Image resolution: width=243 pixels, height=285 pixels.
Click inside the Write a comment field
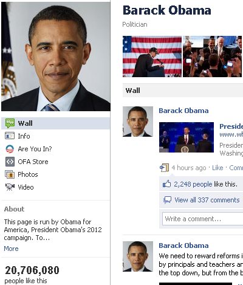(x=202, y=219)
